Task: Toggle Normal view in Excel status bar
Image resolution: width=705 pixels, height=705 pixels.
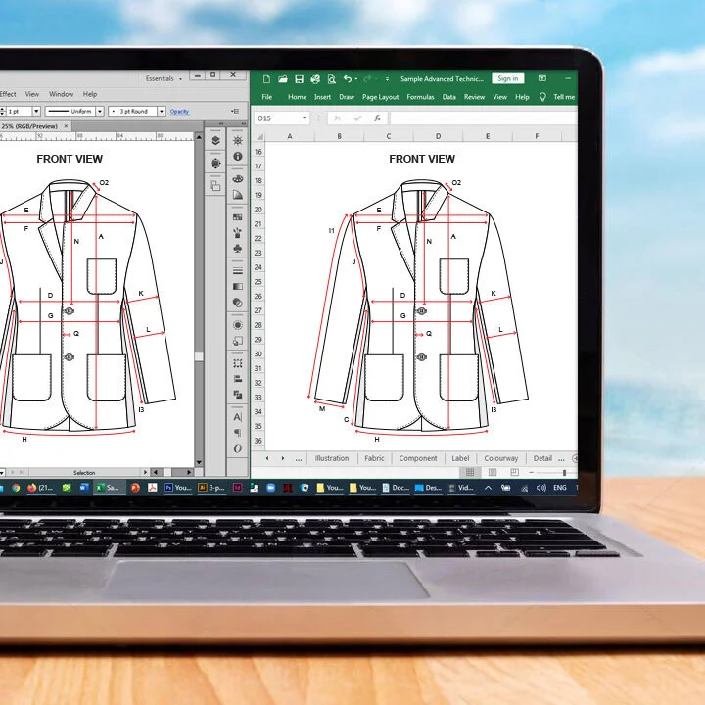Action: click(x=470, y=472)
